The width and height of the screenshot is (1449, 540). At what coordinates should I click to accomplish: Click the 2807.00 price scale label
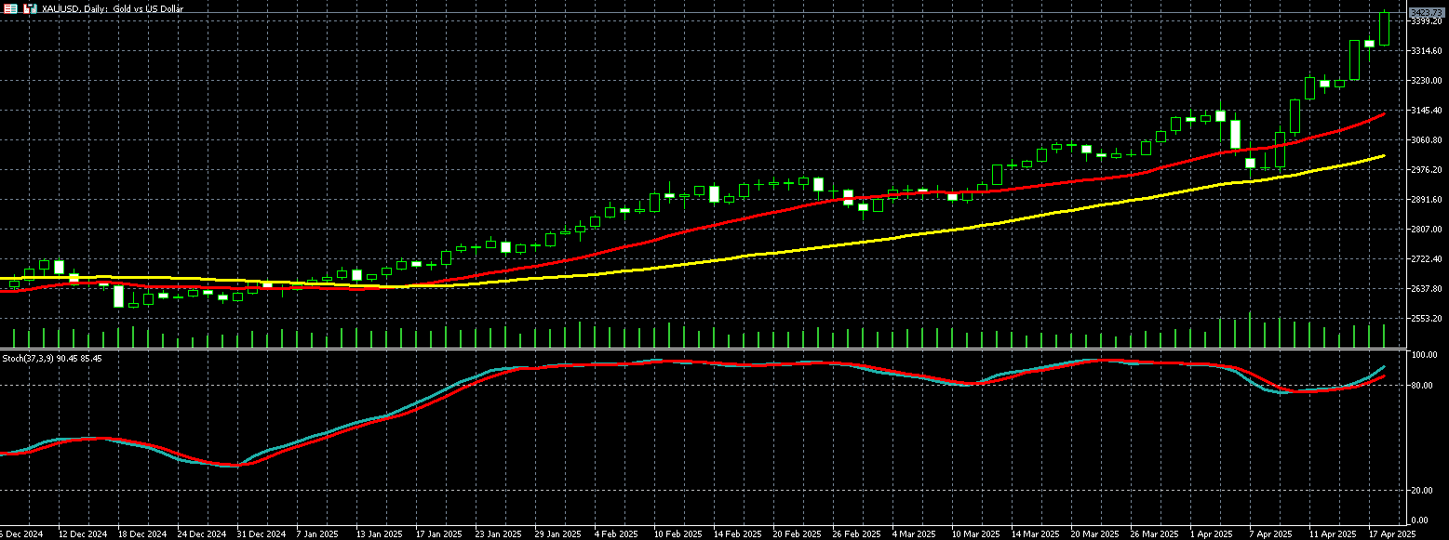1426,230
